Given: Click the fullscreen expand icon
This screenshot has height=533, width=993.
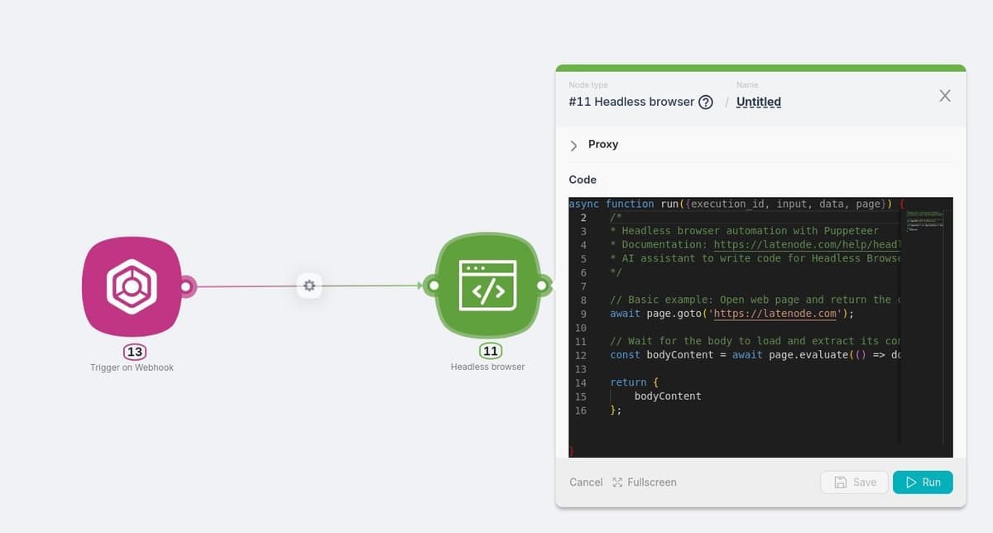Looking at the screenshot, I should pyautogui.click(x=617, y=482).
